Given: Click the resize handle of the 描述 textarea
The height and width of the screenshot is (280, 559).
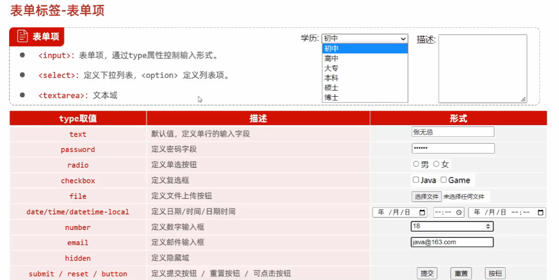Looking at the screenshot, I should 523,99.
